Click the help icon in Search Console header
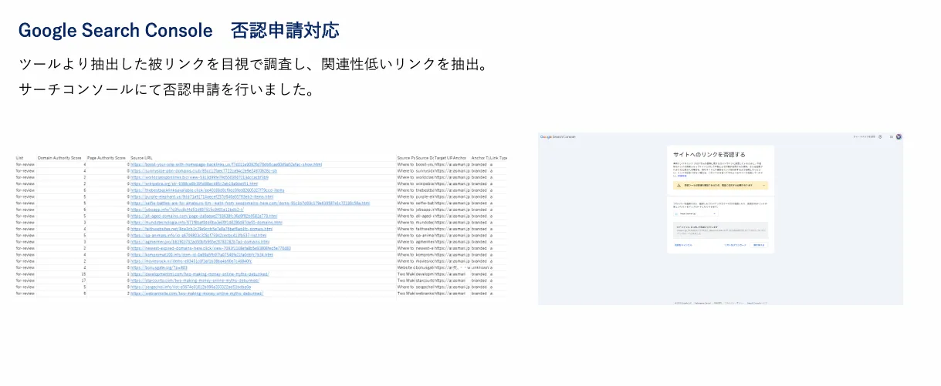Viewport: 941px width, 386px height. pyautogui.click(x=880, y=136)
